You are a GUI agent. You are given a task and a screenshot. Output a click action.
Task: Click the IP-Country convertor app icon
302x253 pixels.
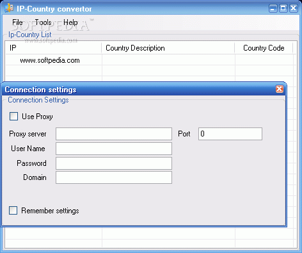(x=9, y=8)
